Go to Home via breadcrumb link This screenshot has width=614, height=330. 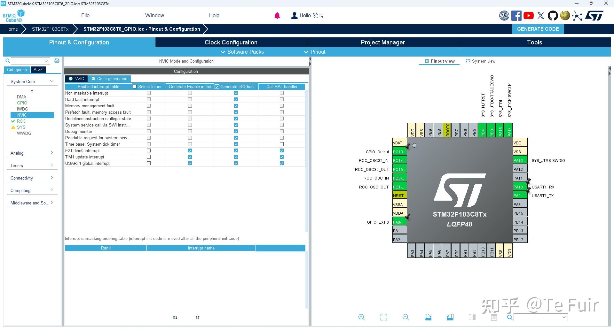pyautogui.click(x=12, y=29)
